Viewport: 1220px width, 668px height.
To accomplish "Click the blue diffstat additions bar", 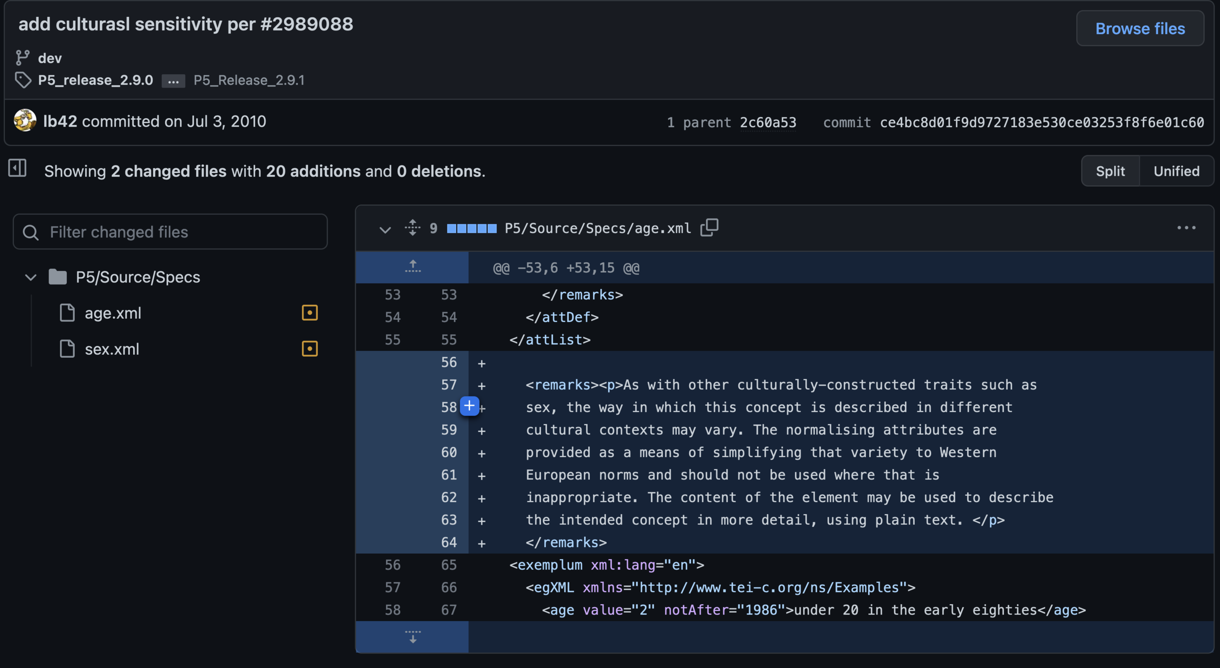I will 471,228.
